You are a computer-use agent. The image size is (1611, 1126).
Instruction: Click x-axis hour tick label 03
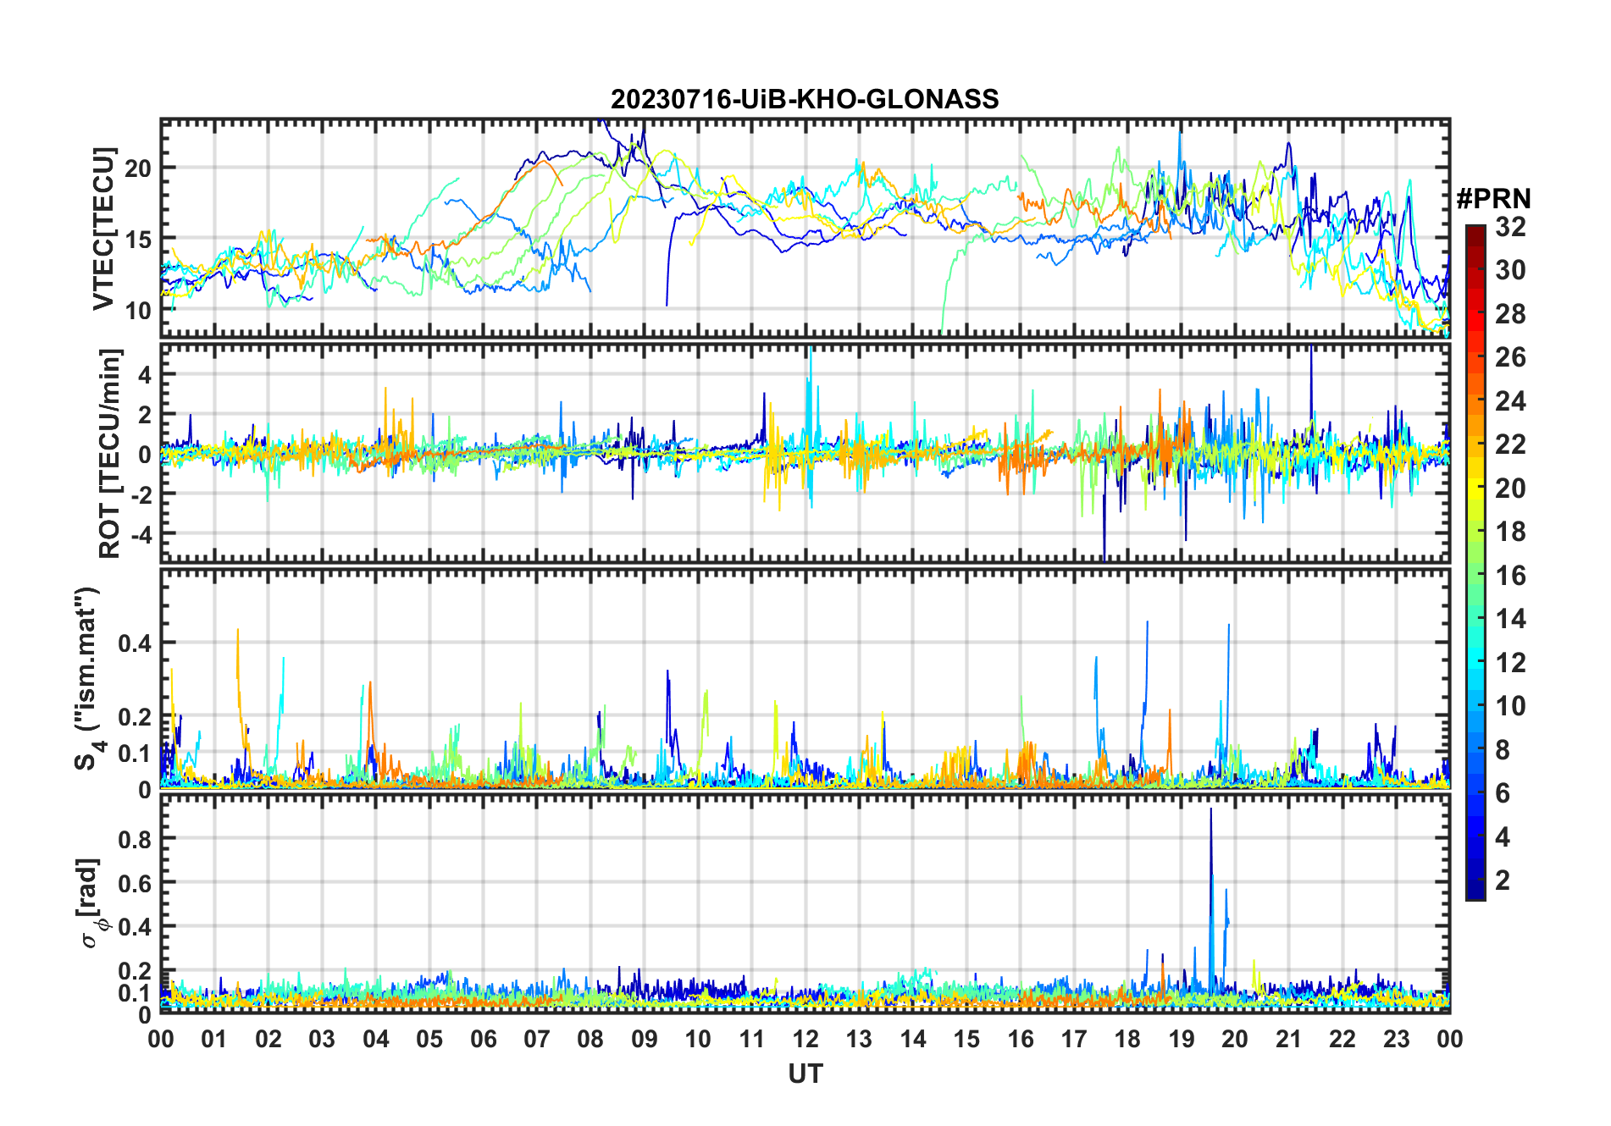[322, 1039]
